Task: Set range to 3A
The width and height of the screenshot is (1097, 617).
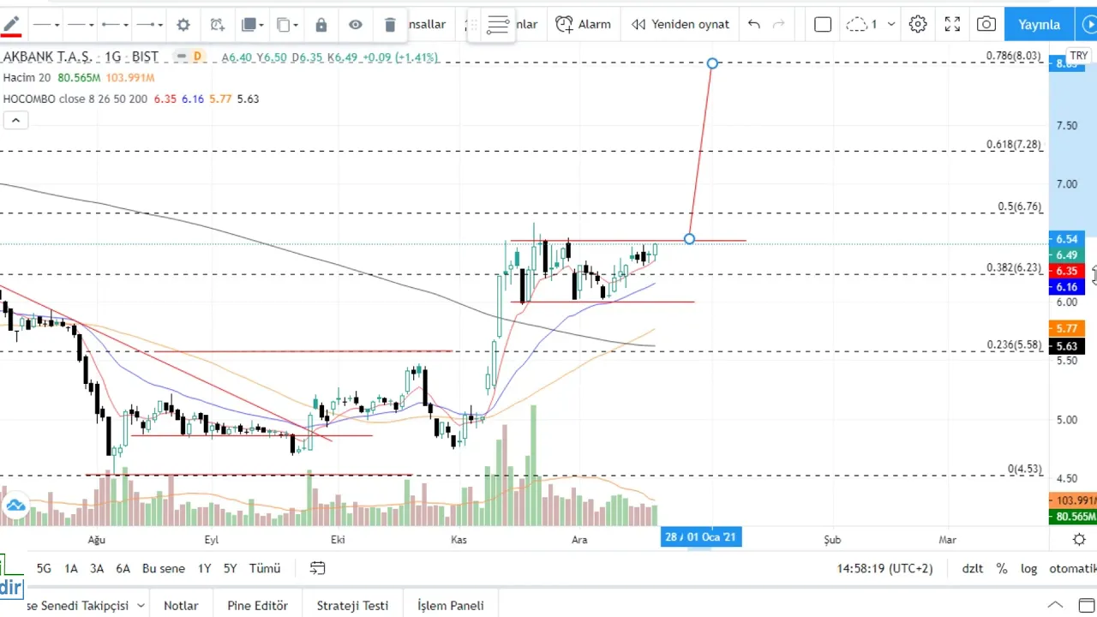Action: click(97, 568)
